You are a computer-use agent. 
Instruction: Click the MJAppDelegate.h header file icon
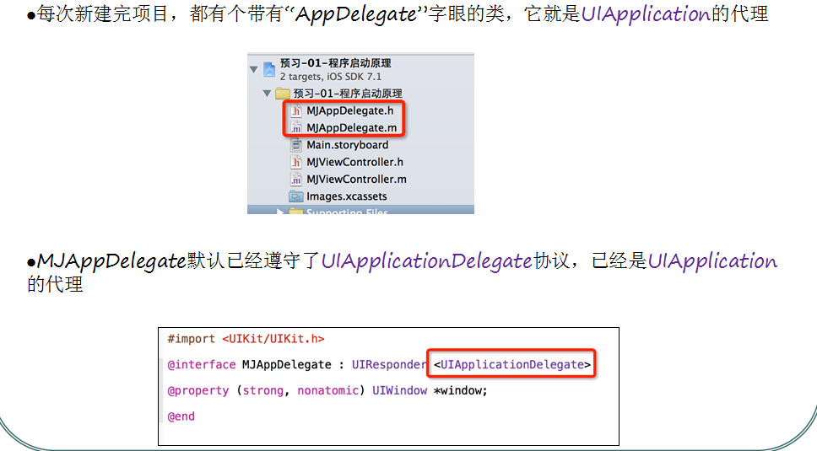(x=296, y=110)
